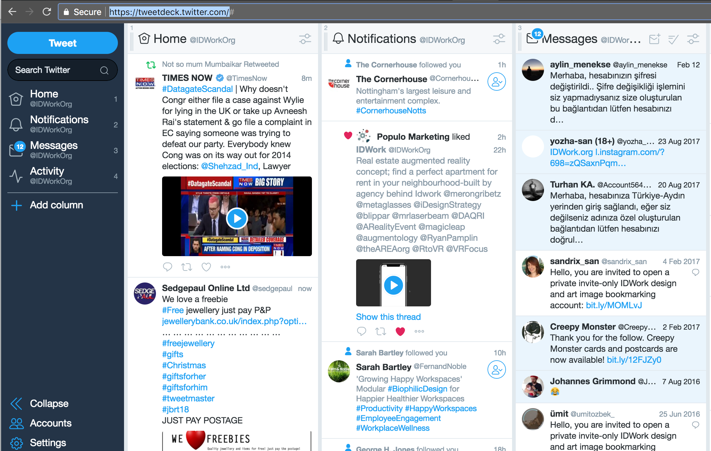Click bit.ly/12FJZy0 link

(634, 360)
